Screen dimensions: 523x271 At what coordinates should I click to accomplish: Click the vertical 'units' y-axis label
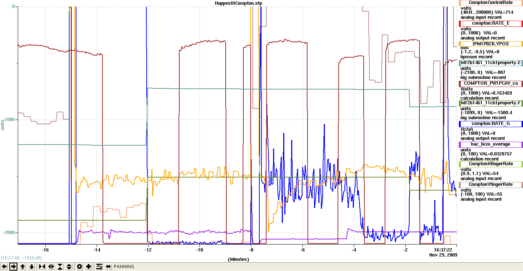(3, 125)
